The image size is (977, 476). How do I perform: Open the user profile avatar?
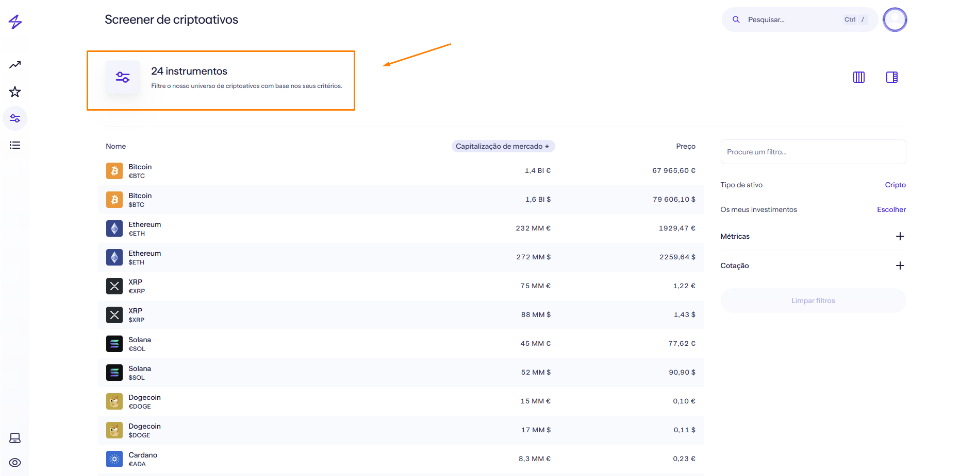pyautogui.click(x=895, y=20)
